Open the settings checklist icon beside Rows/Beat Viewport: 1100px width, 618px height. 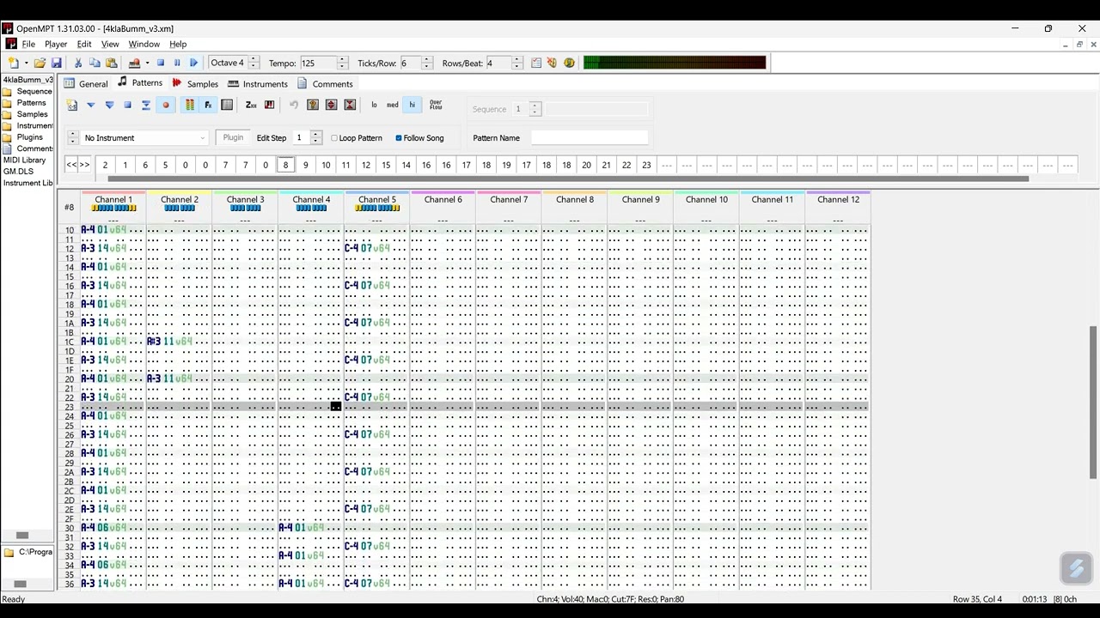tap(536, 63)
